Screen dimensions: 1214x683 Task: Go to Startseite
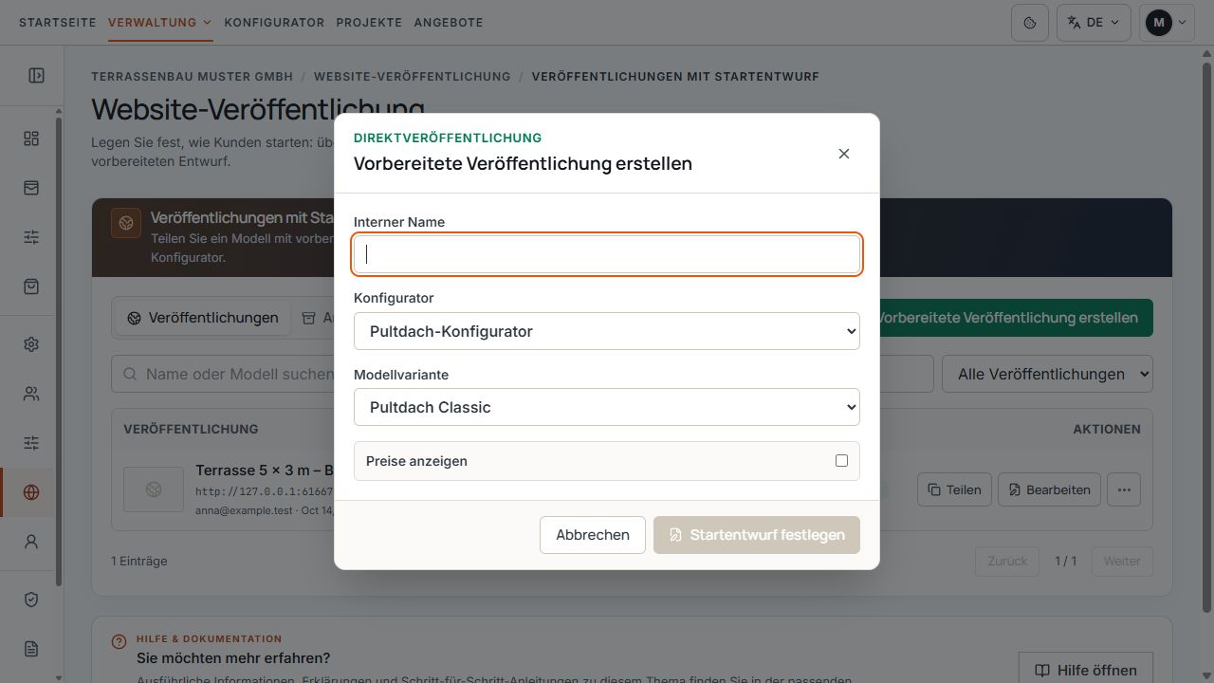point(58,22)
